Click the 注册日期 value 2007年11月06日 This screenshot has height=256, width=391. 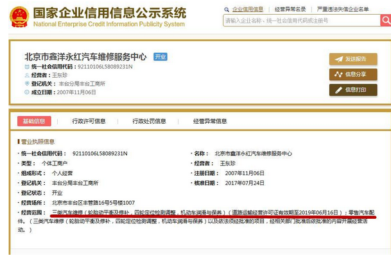tap(245, 173)
